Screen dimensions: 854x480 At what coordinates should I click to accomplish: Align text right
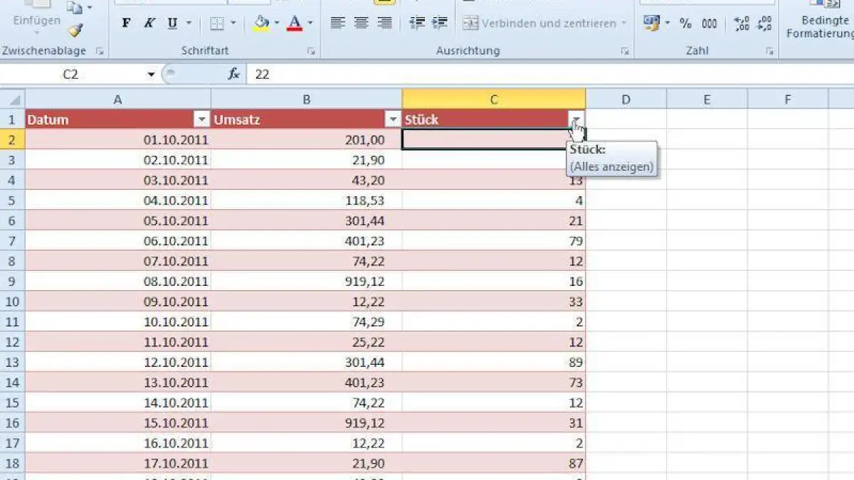(x=384, y=23)
